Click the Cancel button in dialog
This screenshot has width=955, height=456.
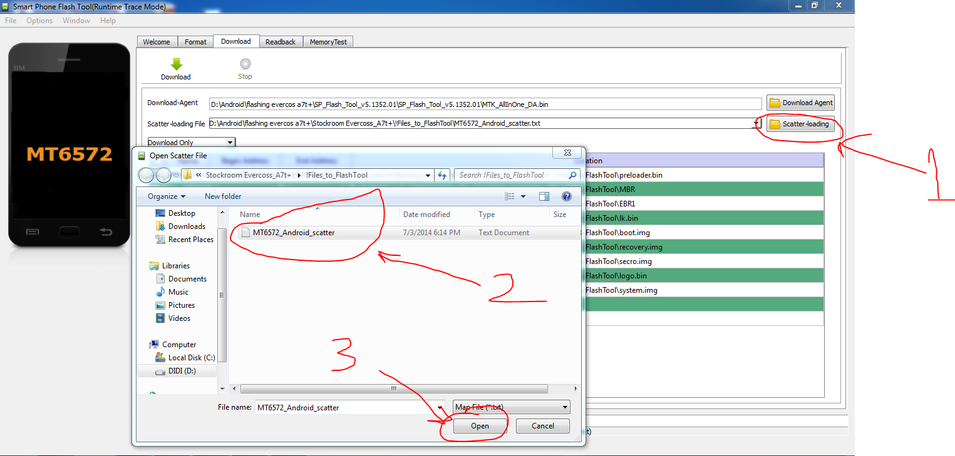click(x=543, y=426)
